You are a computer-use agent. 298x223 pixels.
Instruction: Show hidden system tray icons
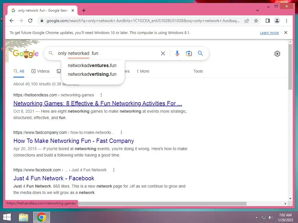pos(257,217)
